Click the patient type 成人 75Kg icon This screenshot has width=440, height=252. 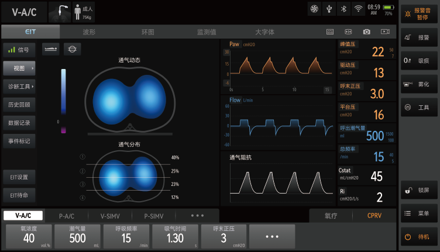82,12
